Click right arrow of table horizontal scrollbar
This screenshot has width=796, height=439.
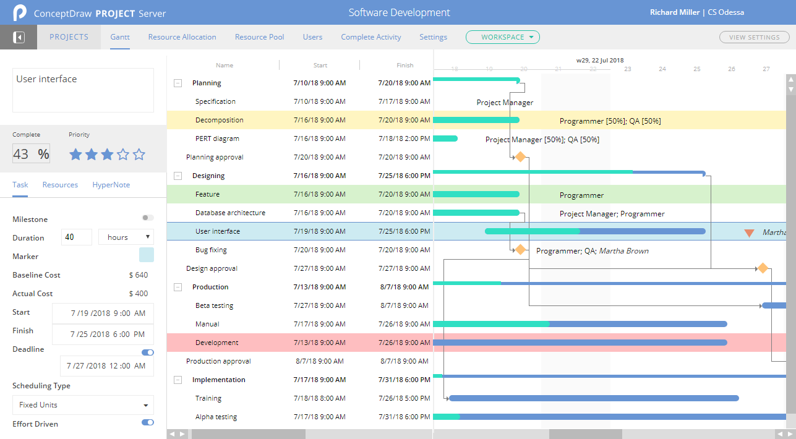click(182, 434)
